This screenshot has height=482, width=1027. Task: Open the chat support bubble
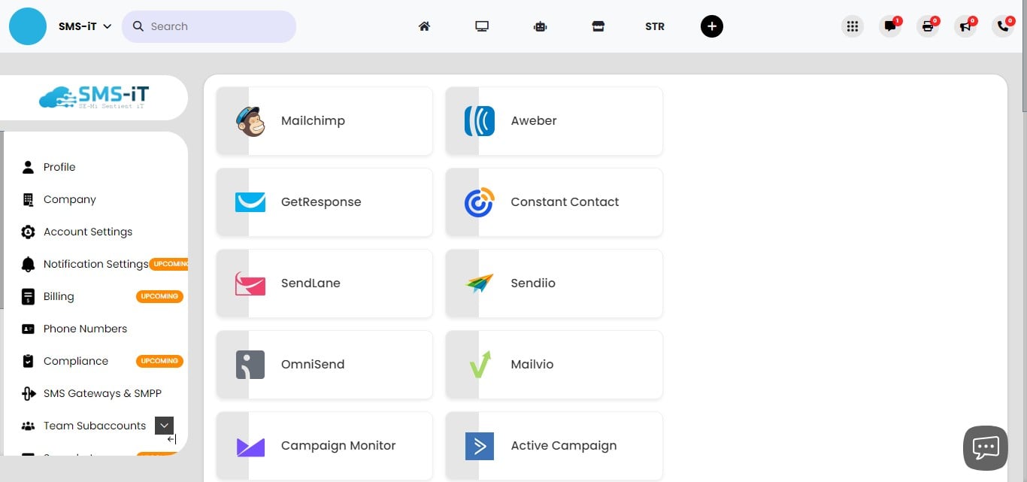[x=986, y=447]
